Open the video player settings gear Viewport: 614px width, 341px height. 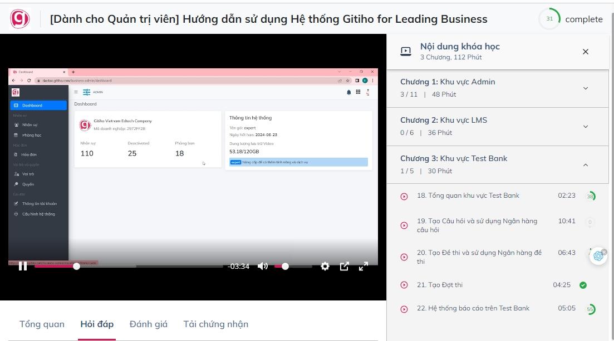pos(325,266)
